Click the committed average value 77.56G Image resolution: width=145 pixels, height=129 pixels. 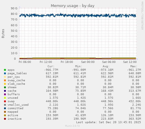coord(108,108)
